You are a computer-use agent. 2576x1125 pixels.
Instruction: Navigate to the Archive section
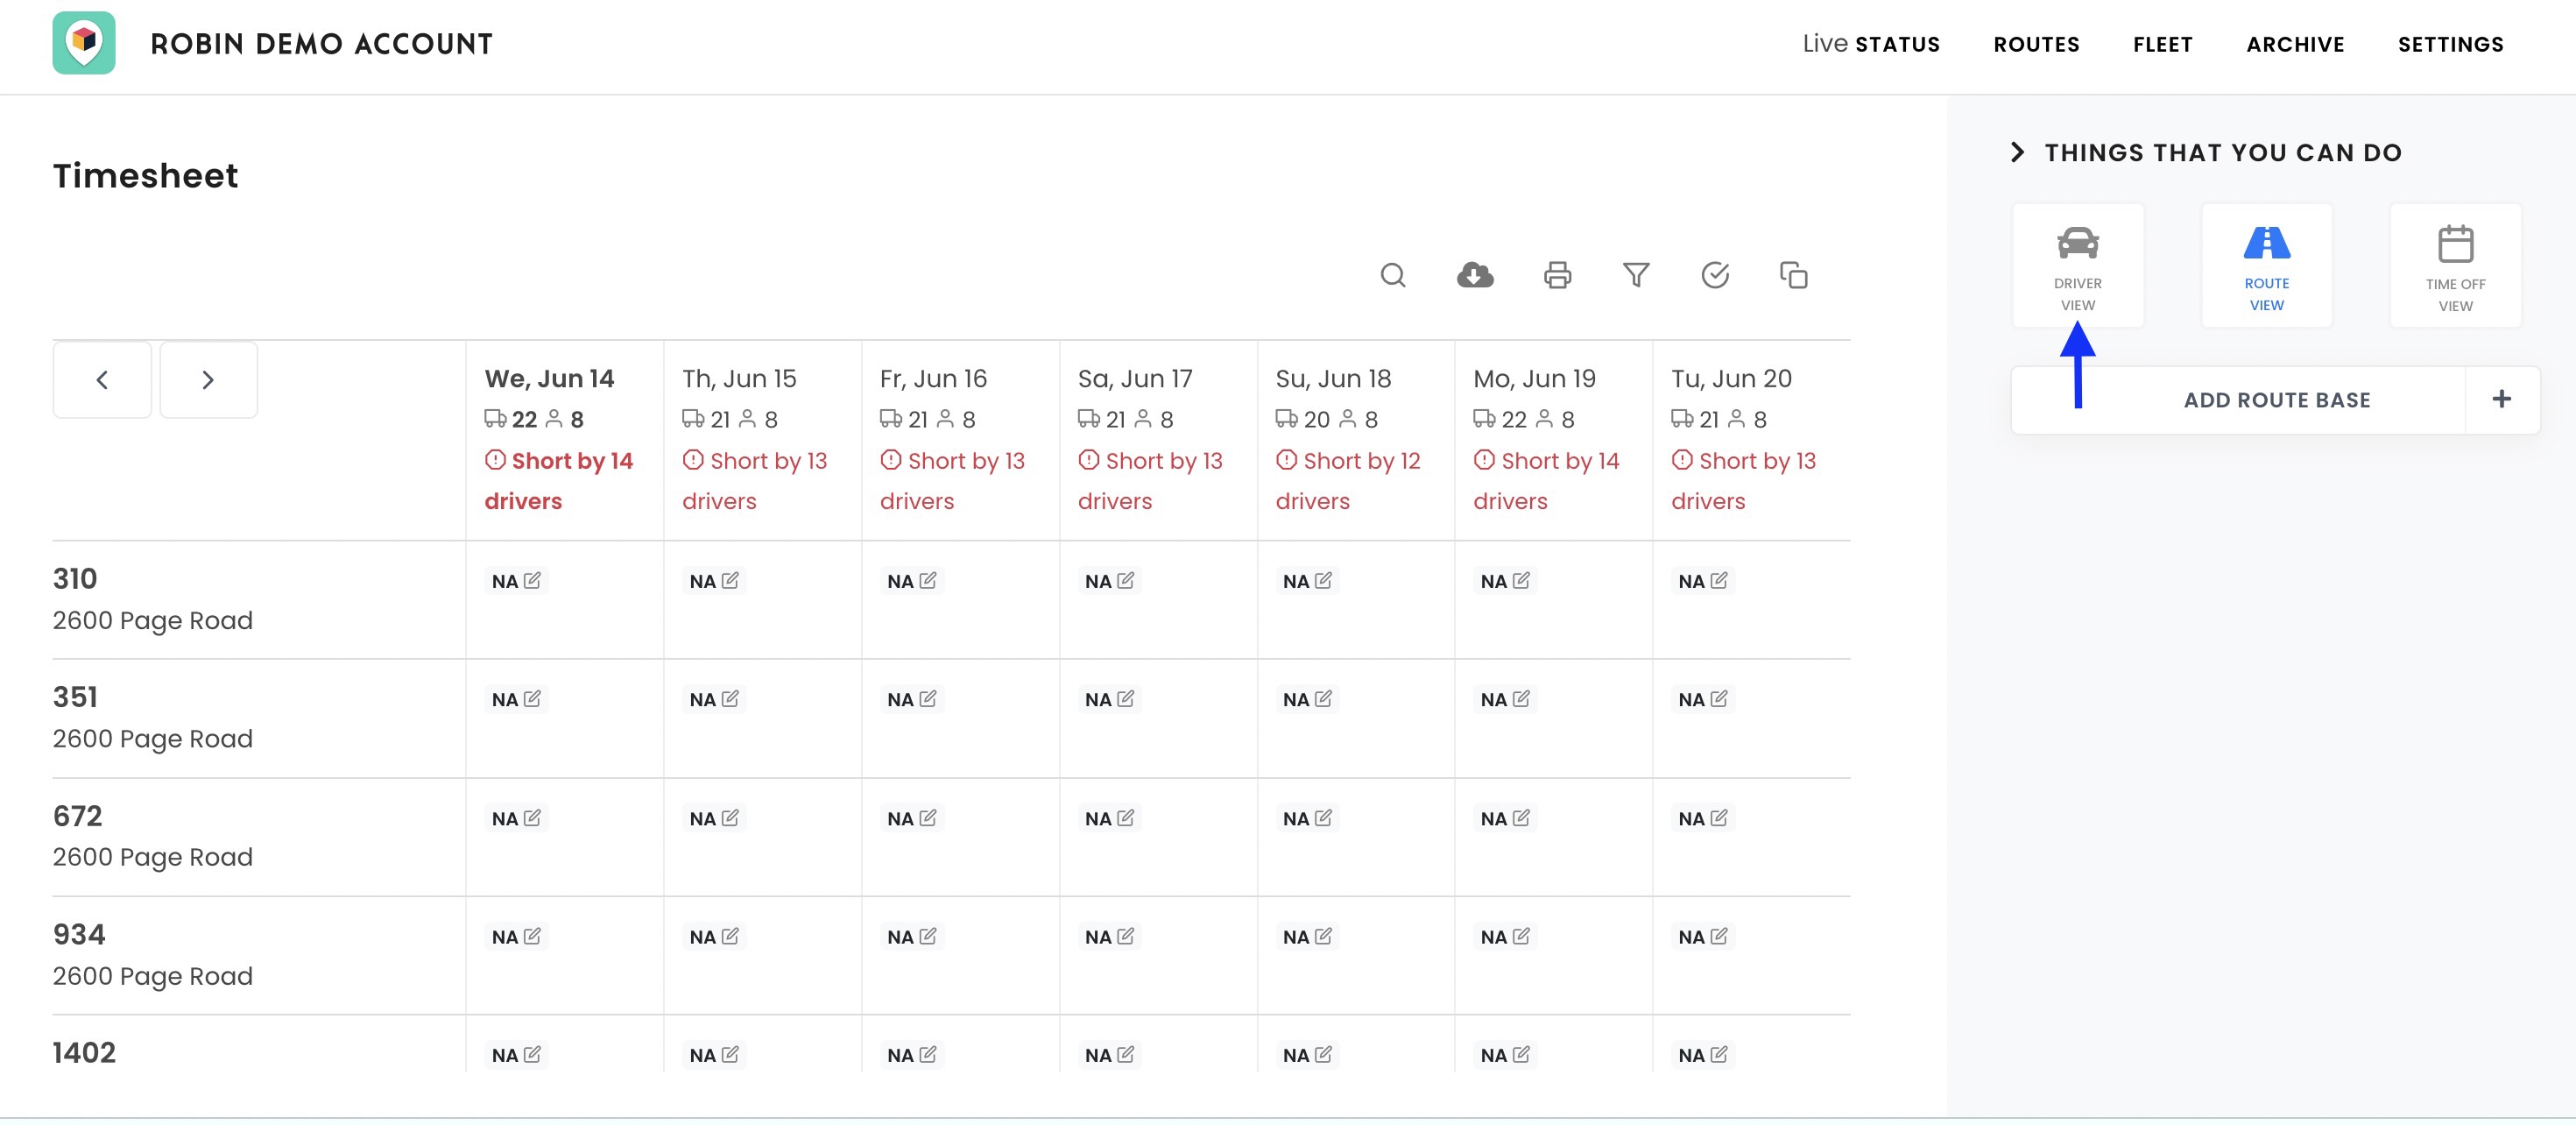2295,44
